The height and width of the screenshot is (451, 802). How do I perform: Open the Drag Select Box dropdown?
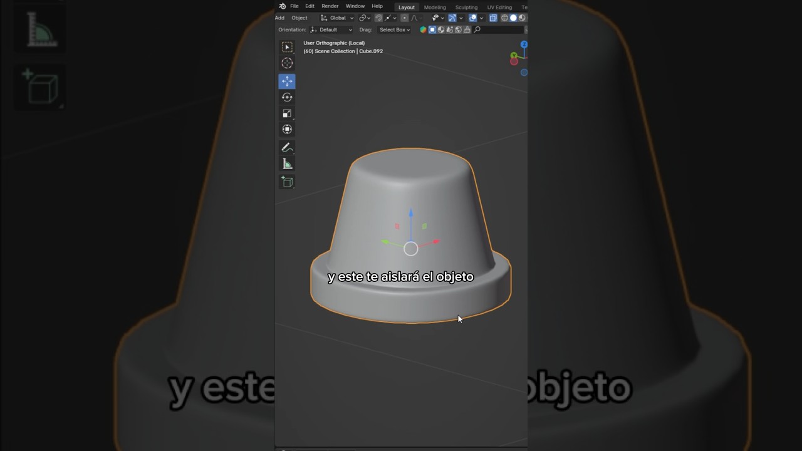[394, 30]
